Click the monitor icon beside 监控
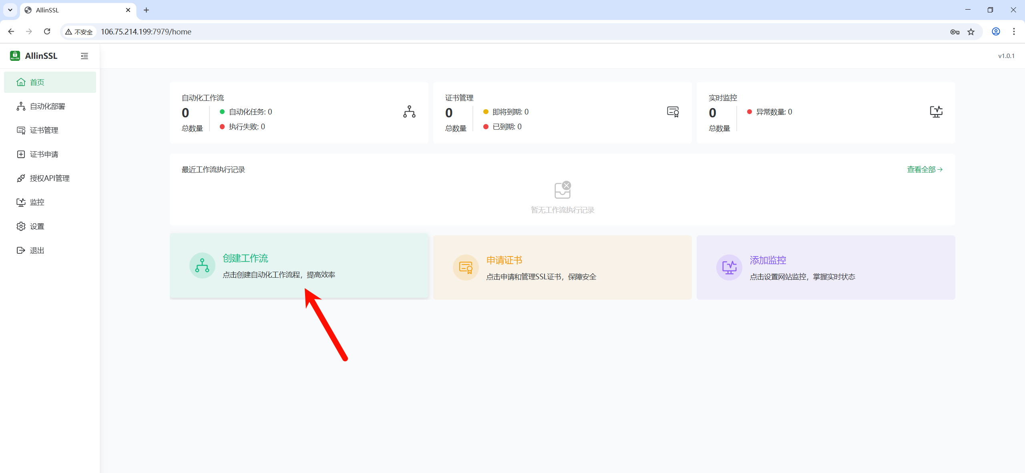The width and height of the screenshot is (1025, 473). pyautogui.click(x=21, y=202)
